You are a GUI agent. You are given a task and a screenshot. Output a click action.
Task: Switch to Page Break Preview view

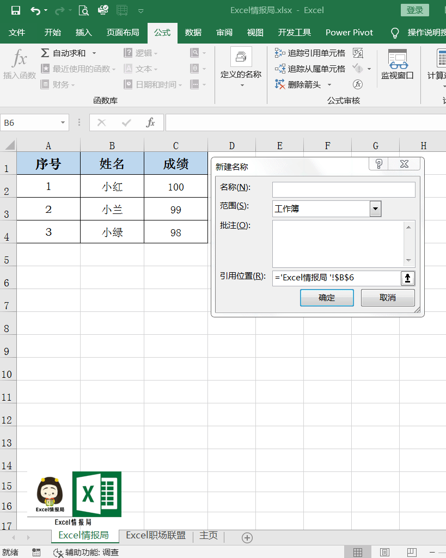411,552
